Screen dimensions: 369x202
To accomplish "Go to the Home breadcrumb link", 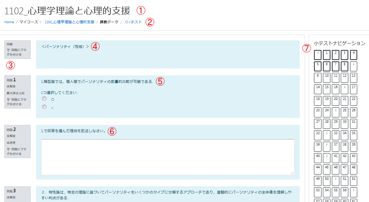I will coord(9,22).
